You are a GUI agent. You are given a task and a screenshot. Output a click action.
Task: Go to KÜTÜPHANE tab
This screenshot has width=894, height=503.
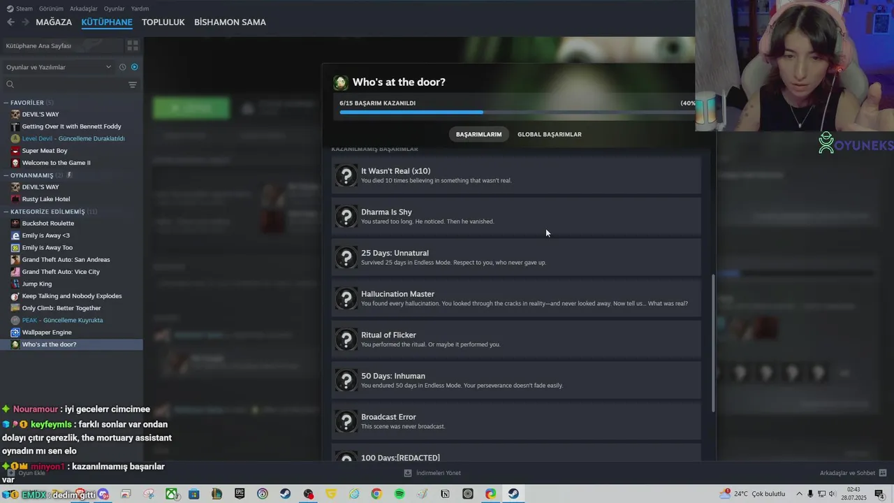click(x=107, y=22)
